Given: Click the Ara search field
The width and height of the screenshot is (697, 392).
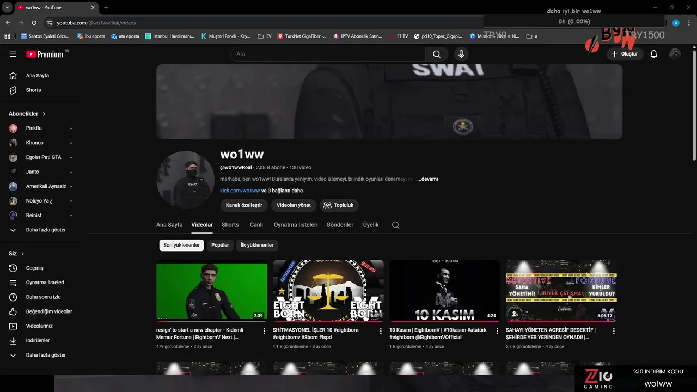Looking at the screenshot, I should [328, 54].
